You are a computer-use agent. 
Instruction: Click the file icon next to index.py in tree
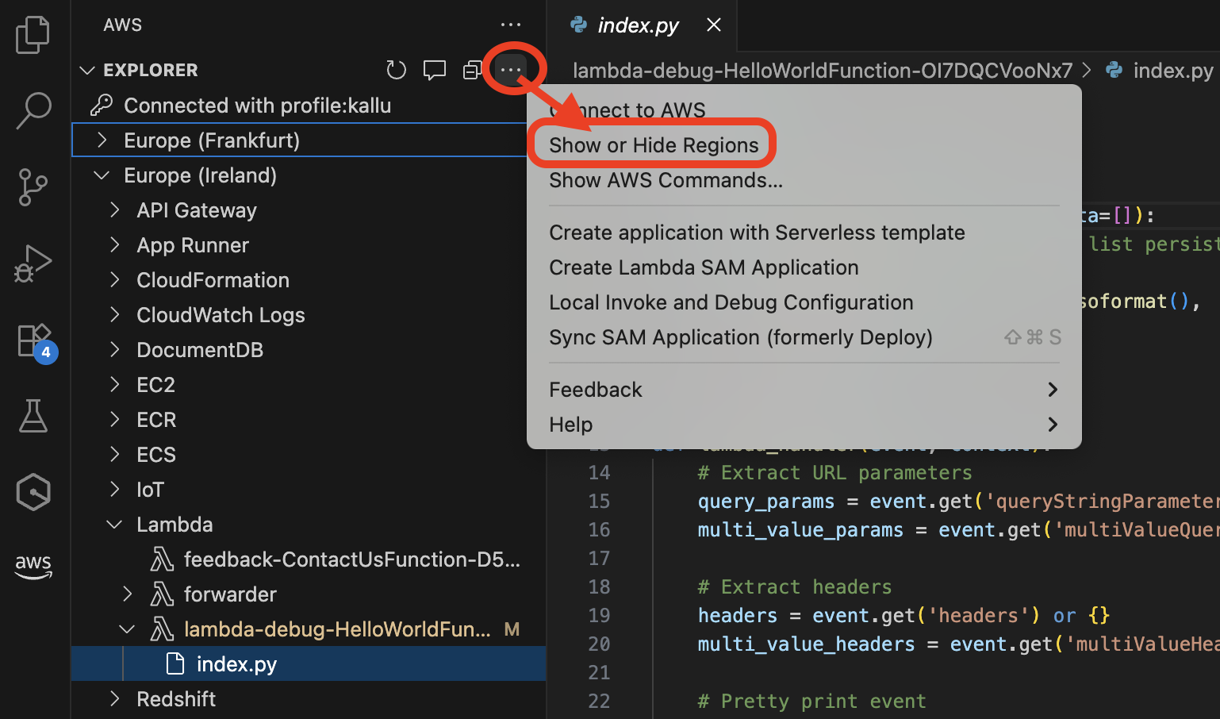[175, 664]
